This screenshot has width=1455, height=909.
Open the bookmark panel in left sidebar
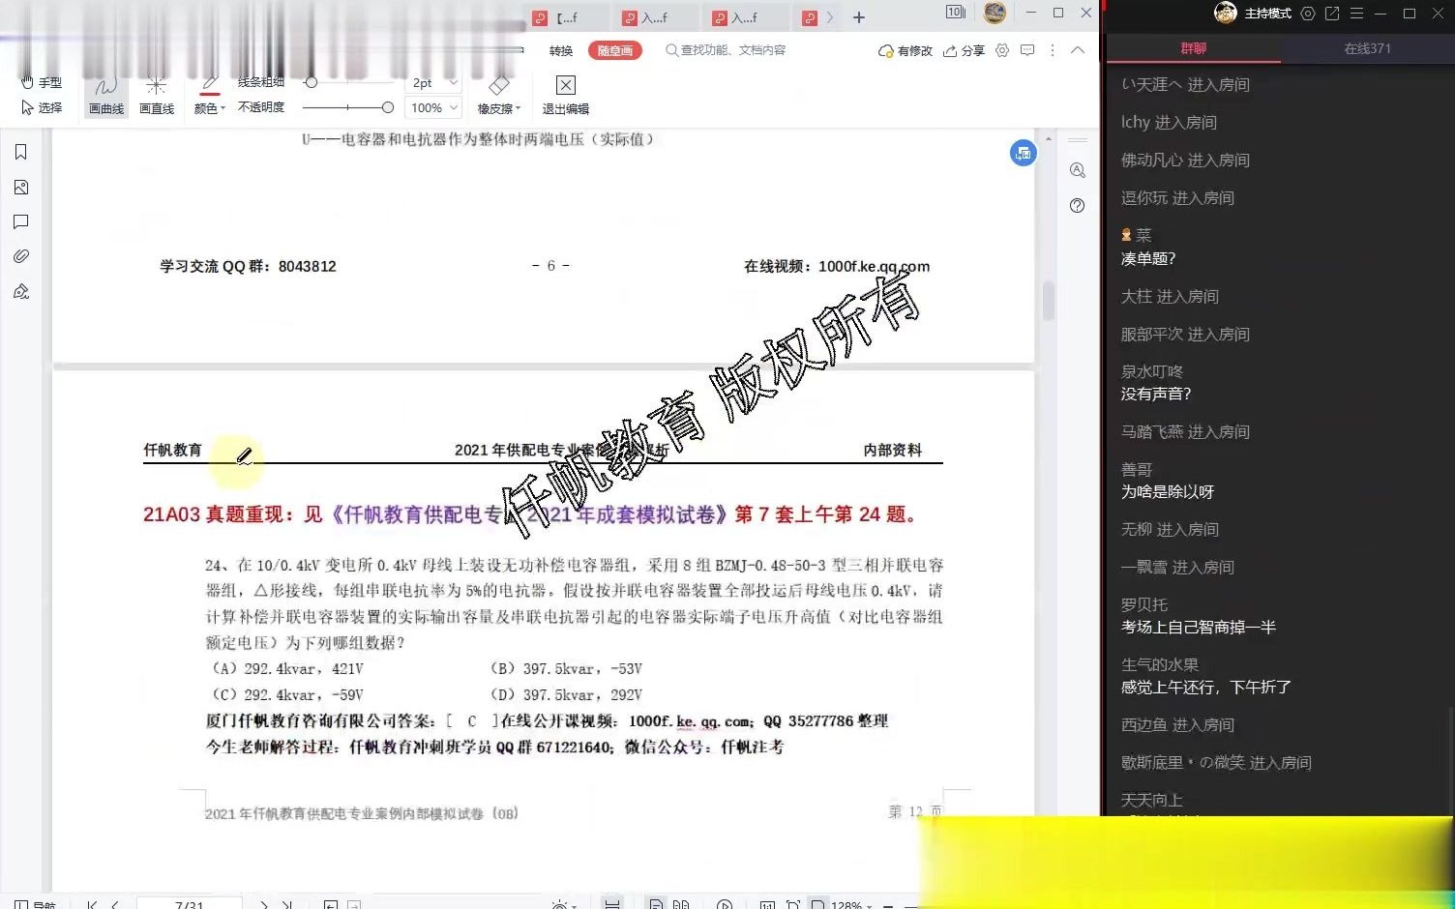pyautogui.click(x=20, y=152)
